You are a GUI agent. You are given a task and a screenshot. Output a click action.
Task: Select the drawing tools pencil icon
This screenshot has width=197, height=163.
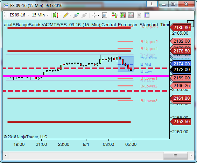[66, 15]
